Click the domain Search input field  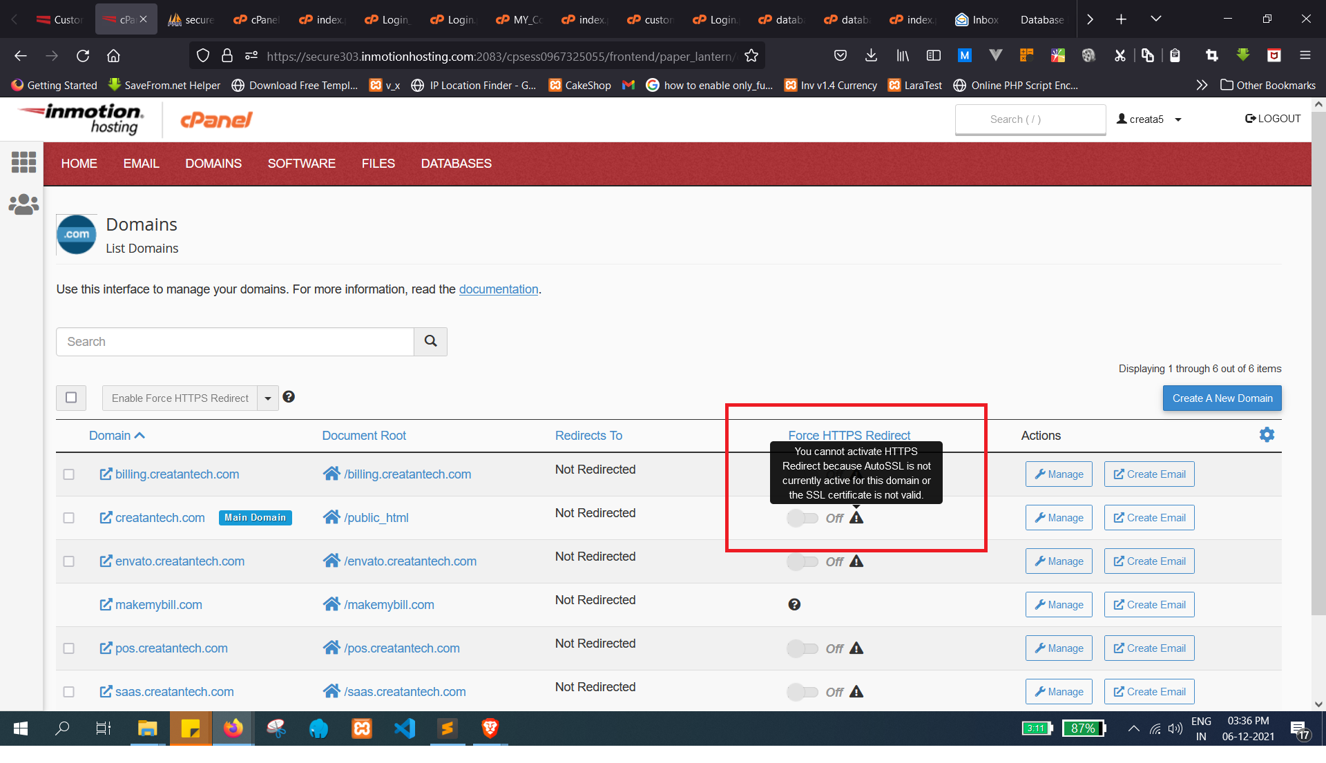tap(235, 342)
